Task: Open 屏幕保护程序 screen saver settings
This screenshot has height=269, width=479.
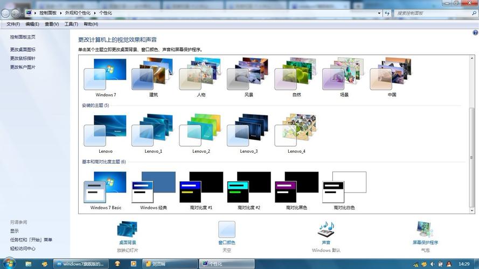Action: (425, 237)
